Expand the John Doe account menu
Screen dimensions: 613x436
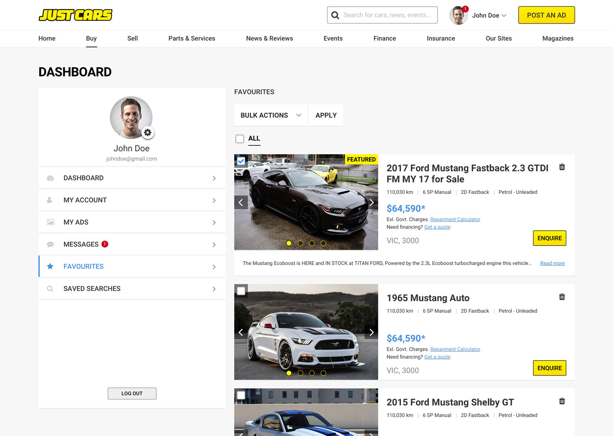point(489,15)
